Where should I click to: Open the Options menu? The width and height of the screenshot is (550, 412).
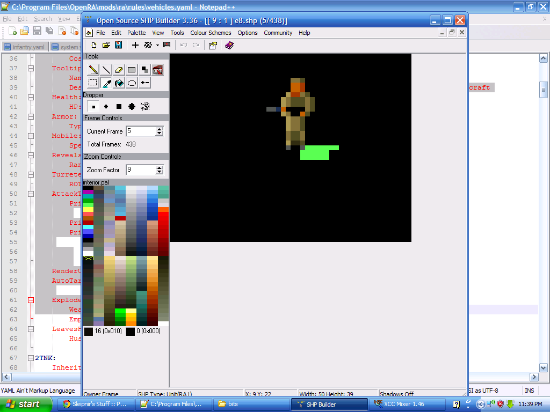[x=247, y=33]
